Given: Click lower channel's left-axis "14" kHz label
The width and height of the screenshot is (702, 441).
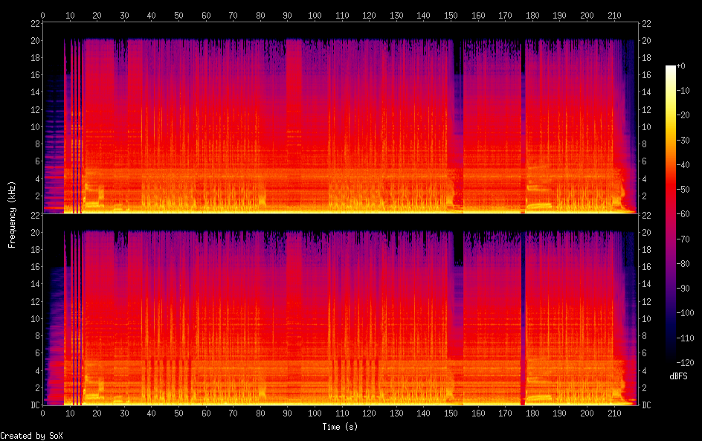Looking at the screenshot, I should (36, 284).
